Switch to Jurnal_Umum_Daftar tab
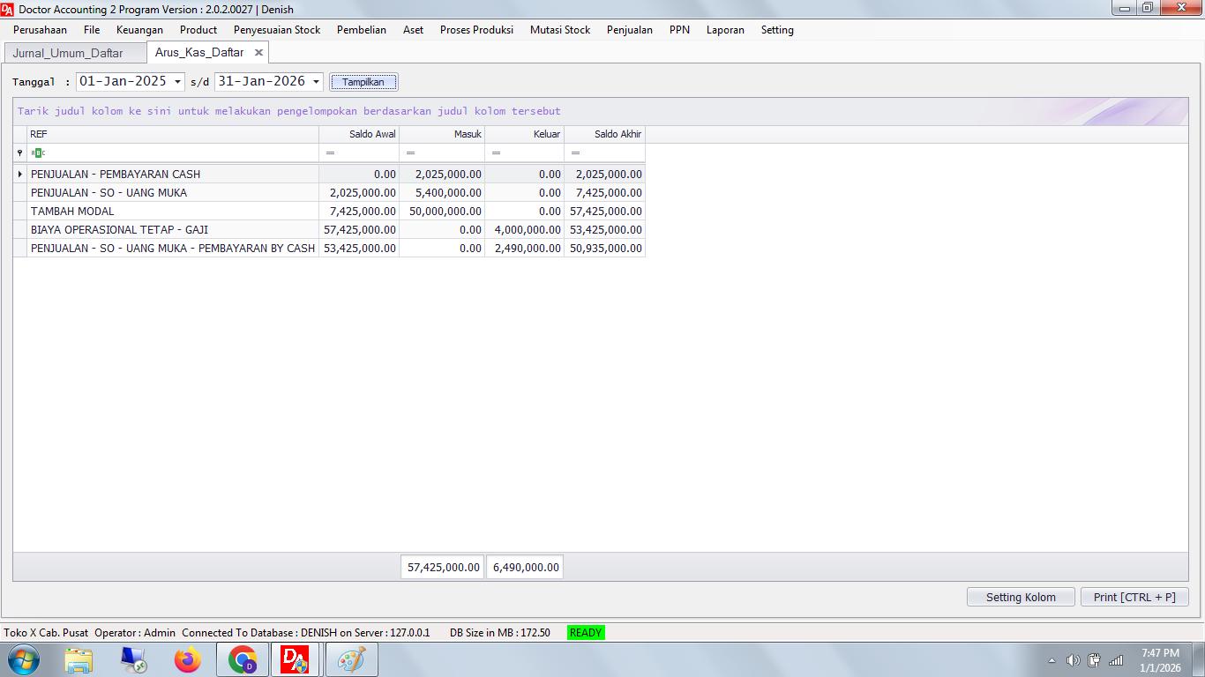 [x=68, y=53]
